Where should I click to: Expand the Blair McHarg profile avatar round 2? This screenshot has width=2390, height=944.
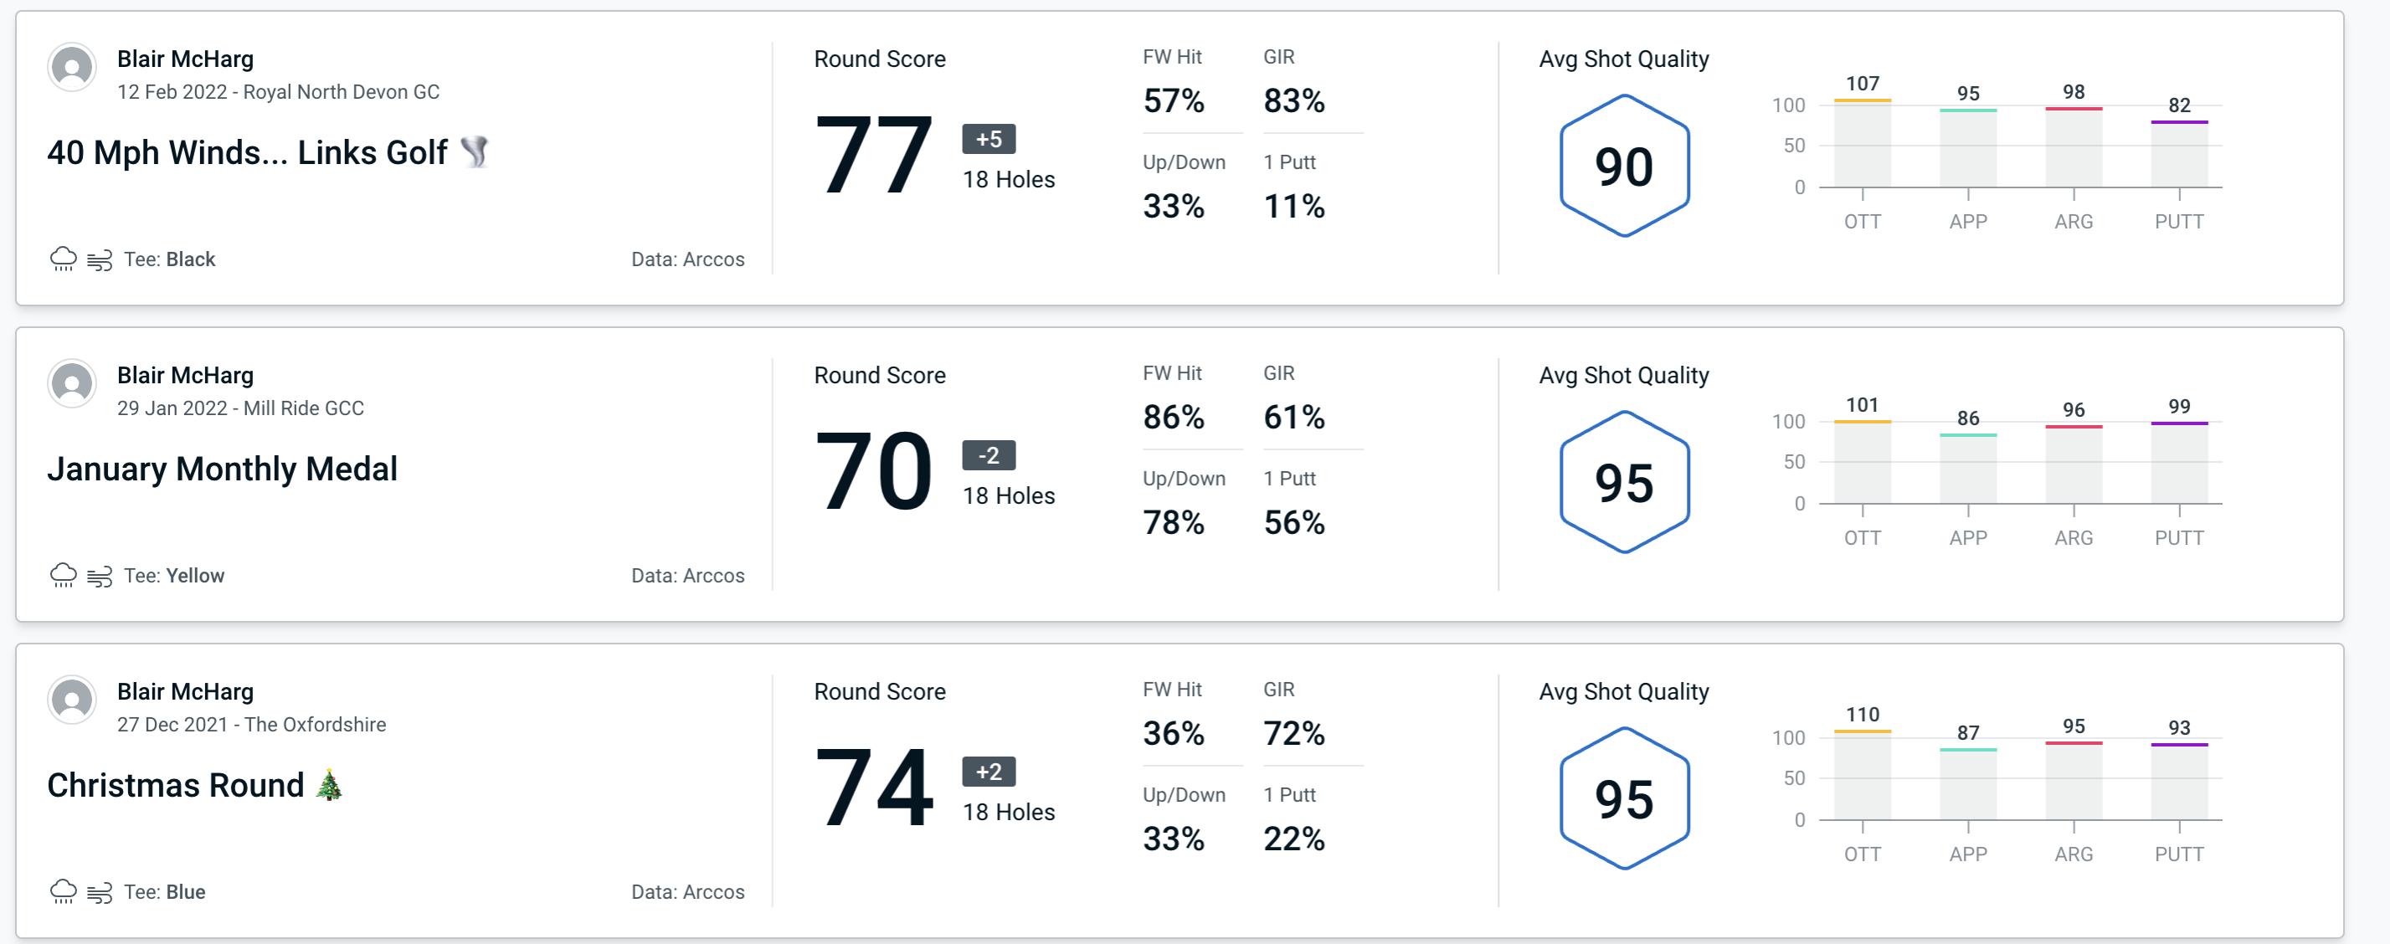[x=72, y=392]
